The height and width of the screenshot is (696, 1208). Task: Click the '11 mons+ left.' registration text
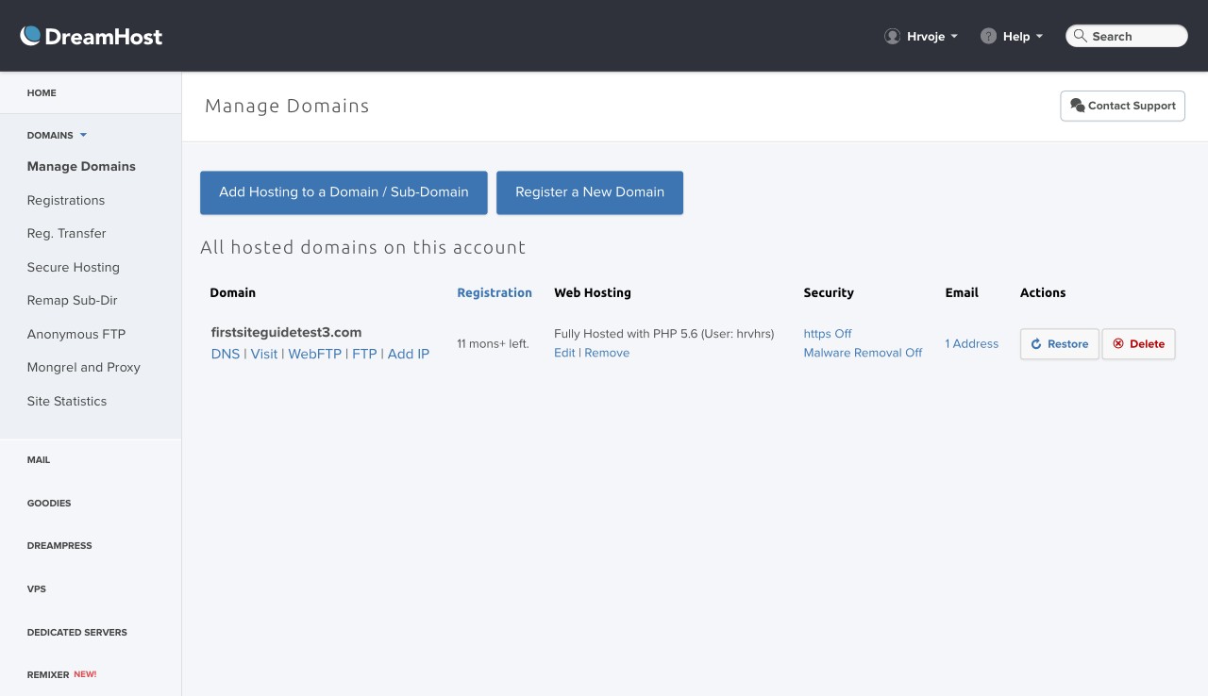click(x=493, y=344)
